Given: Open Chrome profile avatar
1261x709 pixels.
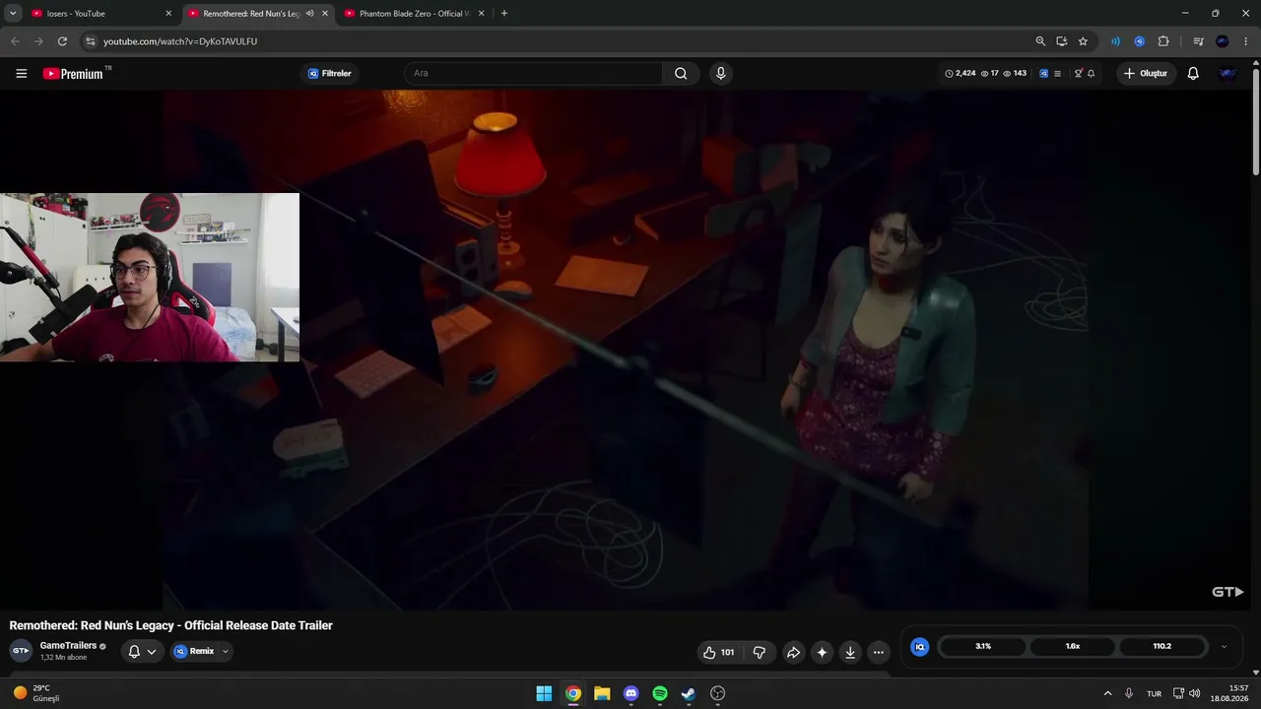Looking at the screenshot, I should tap(1223, 41).
